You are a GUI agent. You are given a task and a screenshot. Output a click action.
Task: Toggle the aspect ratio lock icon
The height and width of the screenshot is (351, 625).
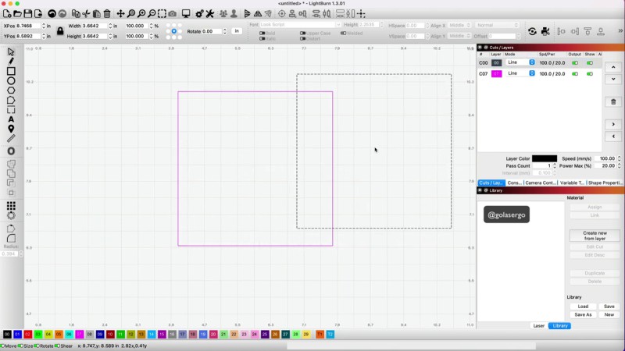[60, 31]
